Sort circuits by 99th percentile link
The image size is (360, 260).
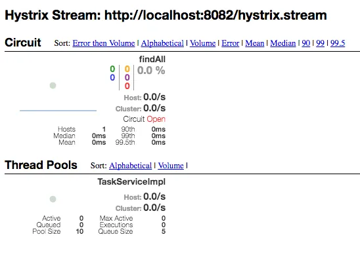click(x=320, y=43)
